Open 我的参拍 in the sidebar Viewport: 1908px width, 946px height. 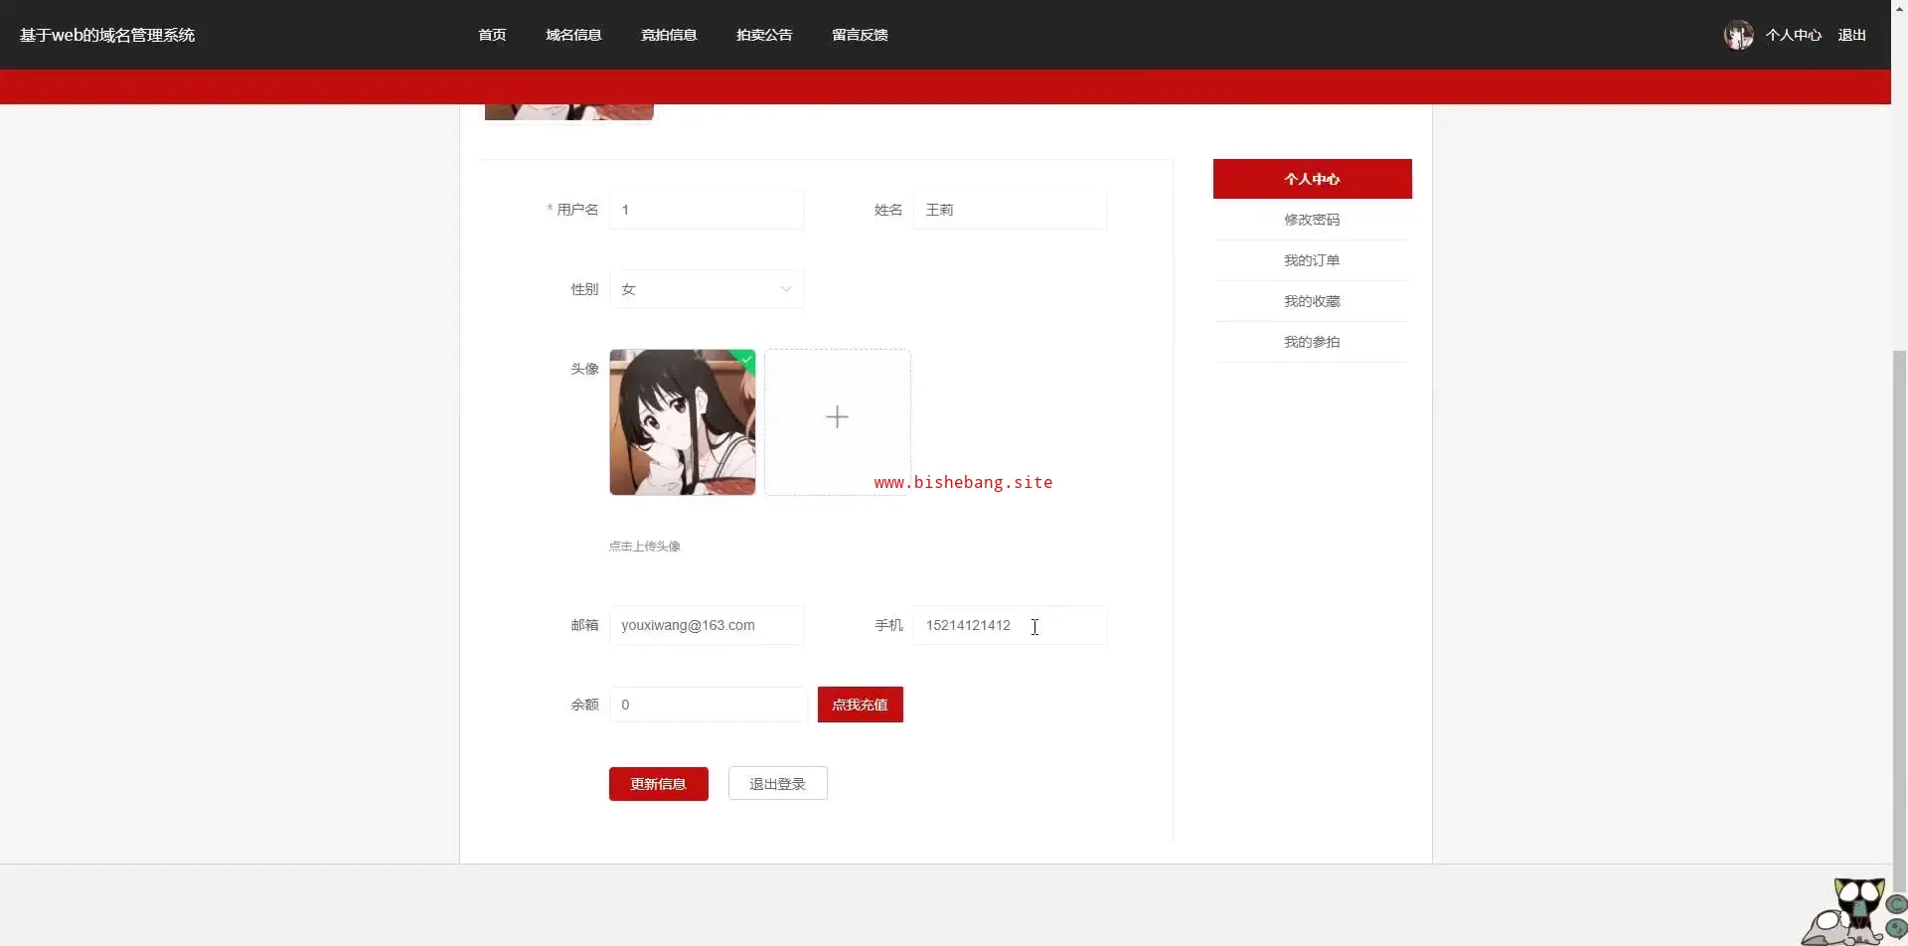click(1312, 342)
